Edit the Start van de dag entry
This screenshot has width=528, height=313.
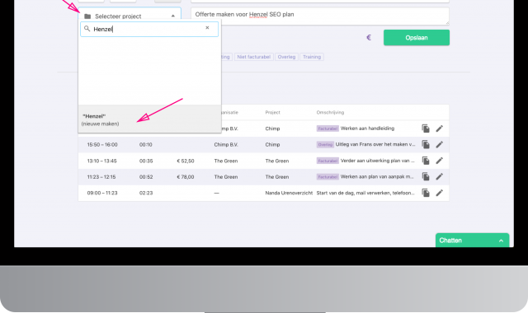[440, 193]
